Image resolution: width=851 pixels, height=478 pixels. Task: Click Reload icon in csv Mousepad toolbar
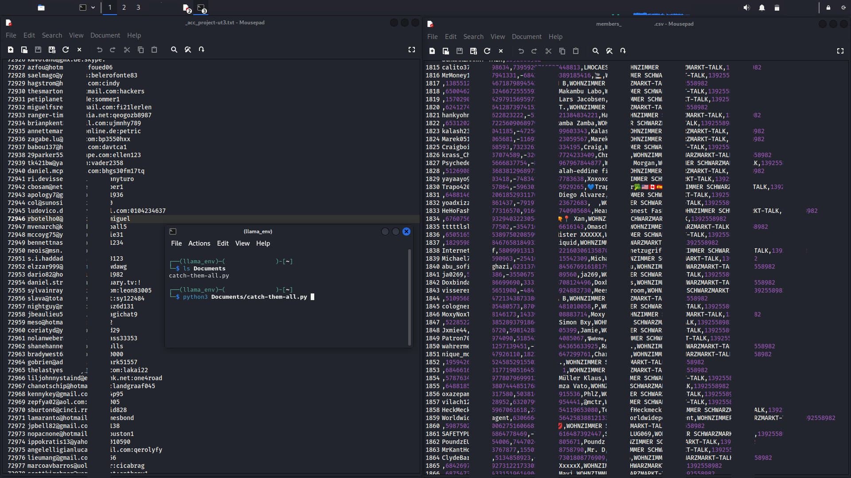pos(487,51)
